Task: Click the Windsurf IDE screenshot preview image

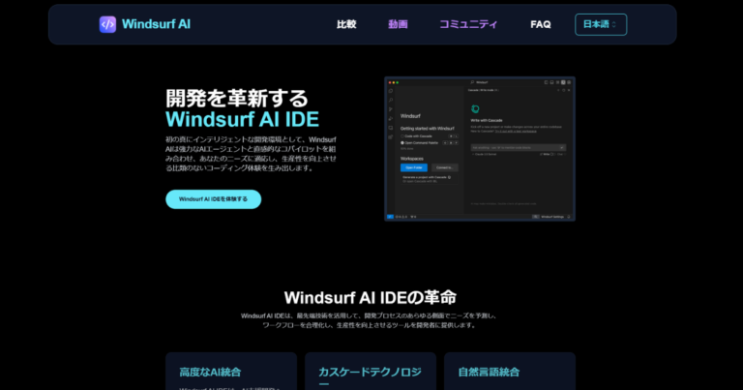Action: pyautogui.click(x=480, y=149)
